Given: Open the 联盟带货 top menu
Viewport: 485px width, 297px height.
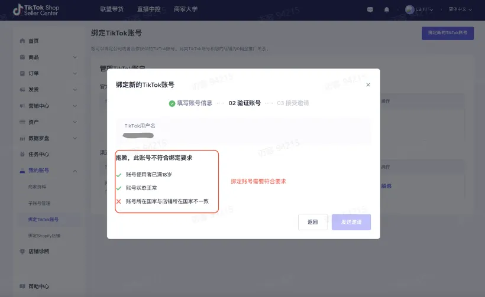Looking at the screenshot, I should click(112, 9).
